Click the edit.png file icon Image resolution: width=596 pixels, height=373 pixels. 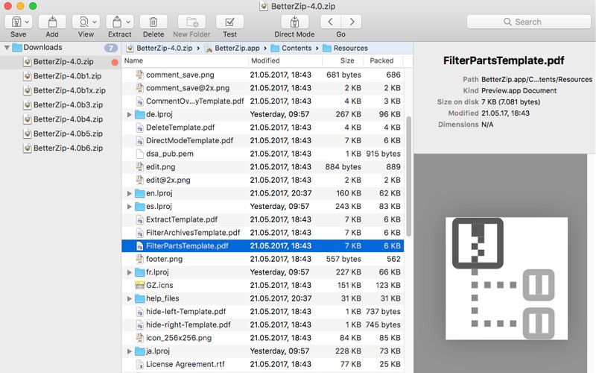(x=139, y=167)
